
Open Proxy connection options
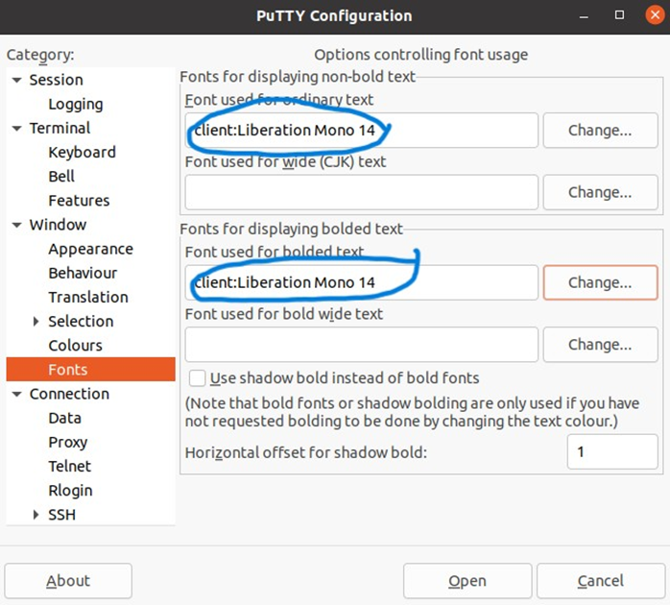tap(67, 442)
